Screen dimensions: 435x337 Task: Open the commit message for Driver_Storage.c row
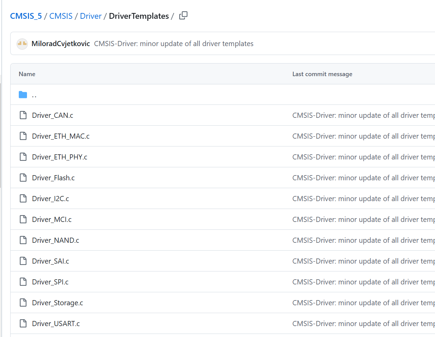pyautogui.click(x=364, y=303)
